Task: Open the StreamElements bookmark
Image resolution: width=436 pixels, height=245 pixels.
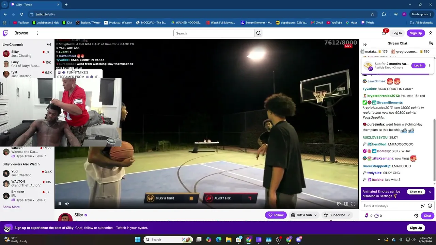Action: pyautogui.click(x=256, y=23)
